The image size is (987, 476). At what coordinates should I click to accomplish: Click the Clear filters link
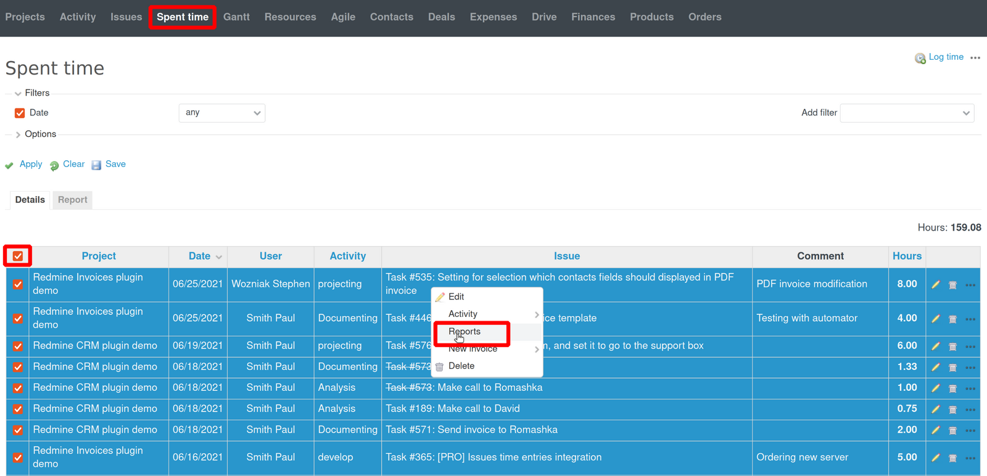[x=73, y=164]
